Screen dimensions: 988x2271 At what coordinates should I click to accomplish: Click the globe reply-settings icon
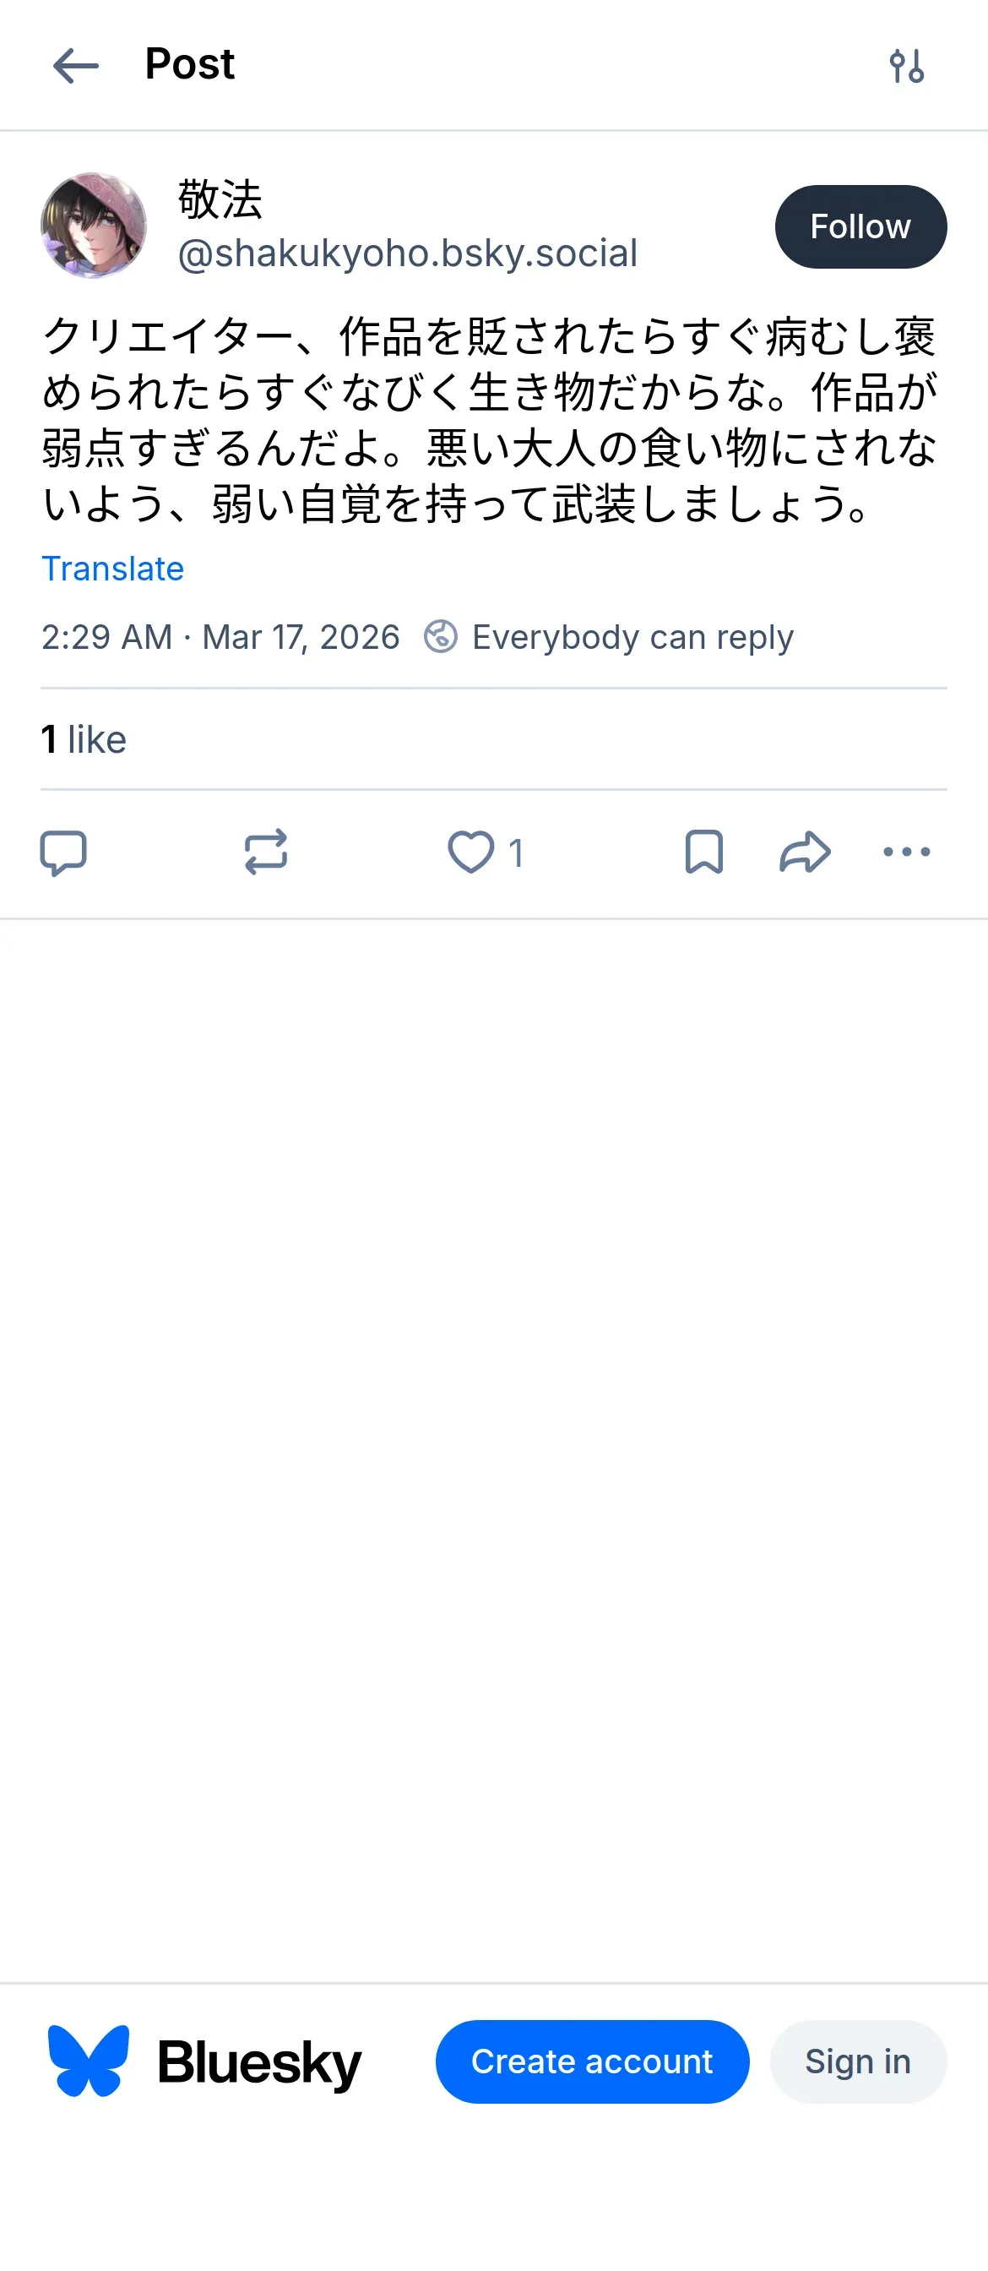click(x=441, y=636)
